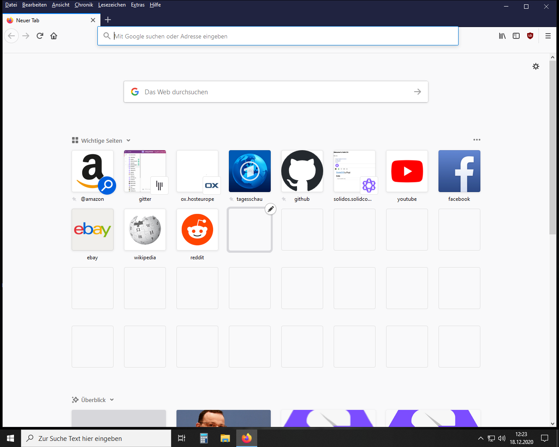Open a new tab with plus button
The width and height of the screenshot is (559, 447).
tap(108, 20)
